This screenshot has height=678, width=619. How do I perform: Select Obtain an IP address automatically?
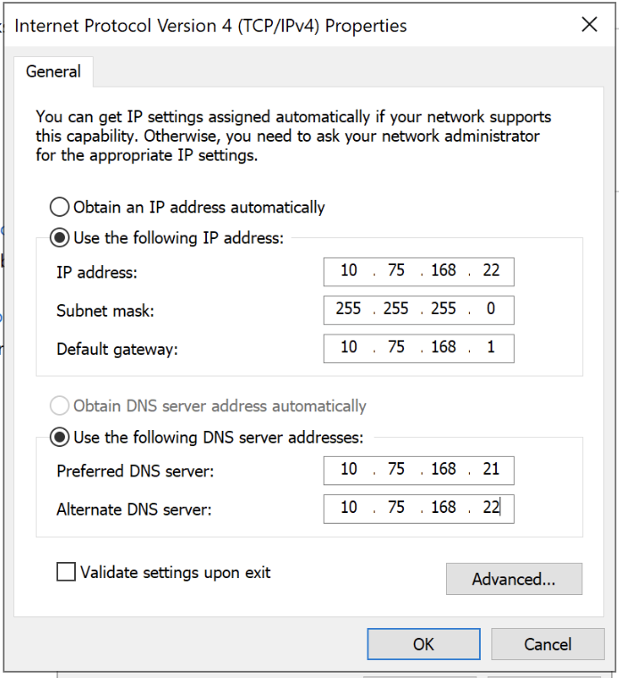pyautogui.click(x=60, y=208)
